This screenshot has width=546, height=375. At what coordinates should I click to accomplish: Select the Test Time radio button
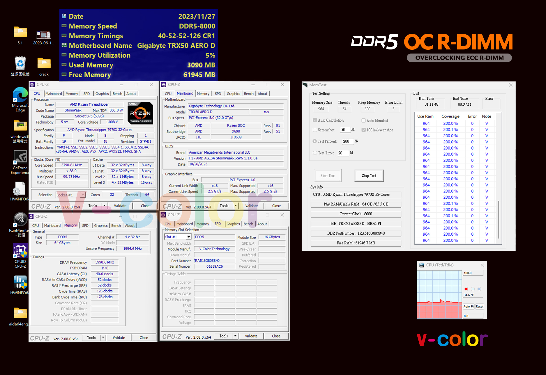[x=315, y=153]
